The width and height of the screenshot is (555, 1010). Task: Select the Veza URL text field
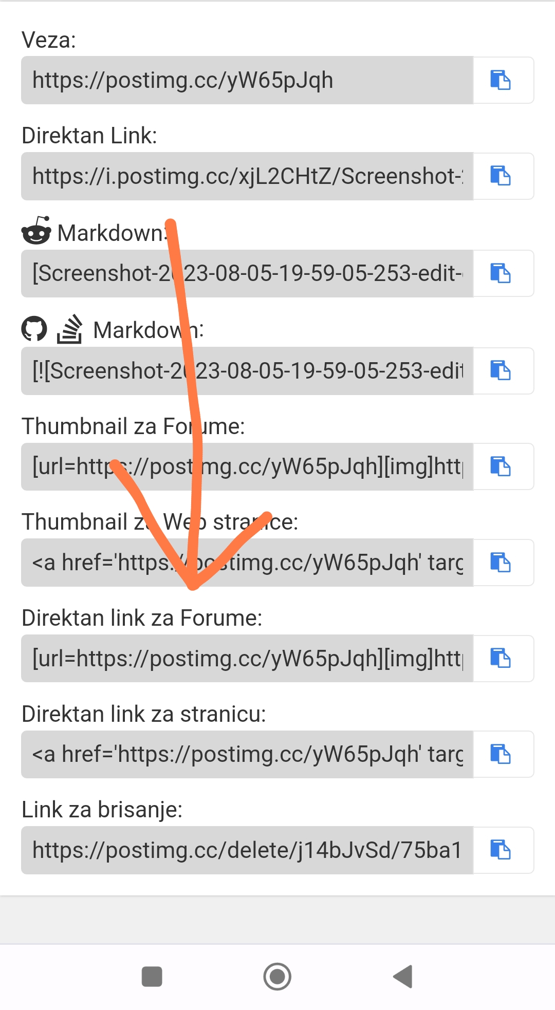pyautogui.click(x=247, y=80)
